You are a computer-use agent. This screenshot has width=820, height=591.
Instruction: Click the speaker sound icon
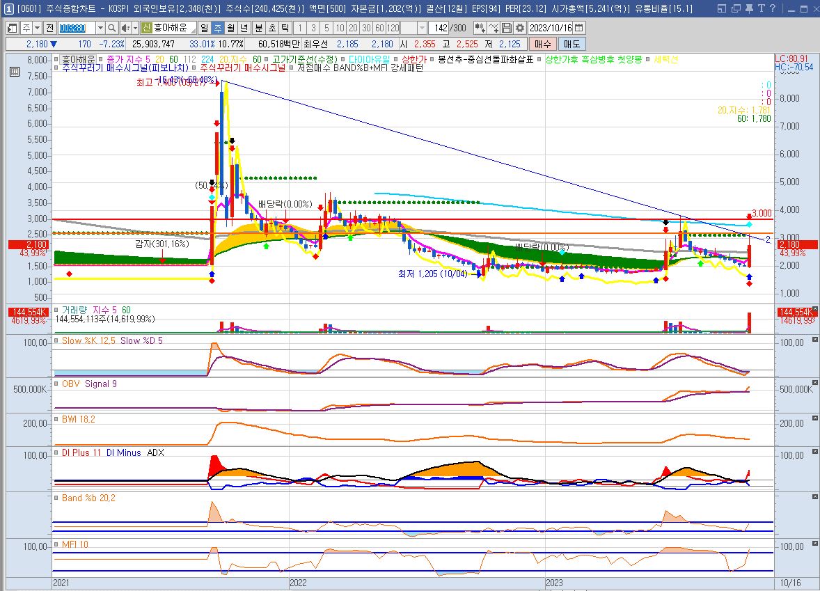[125, 28]
